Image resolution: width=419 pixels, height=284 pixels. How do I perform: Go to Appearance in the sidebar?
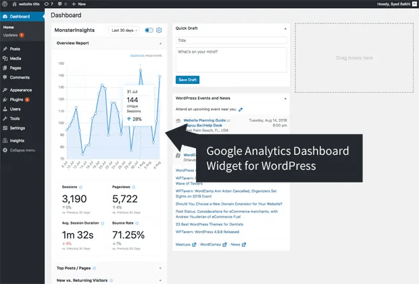coord(20,89)
